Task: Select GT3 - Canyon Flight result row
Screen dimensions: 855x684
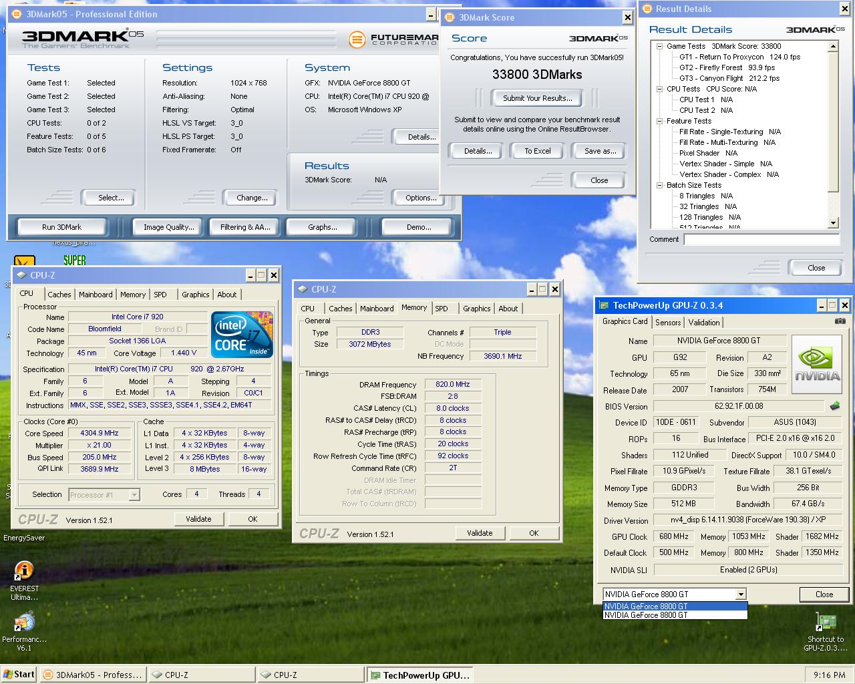Action: point(729,78)
